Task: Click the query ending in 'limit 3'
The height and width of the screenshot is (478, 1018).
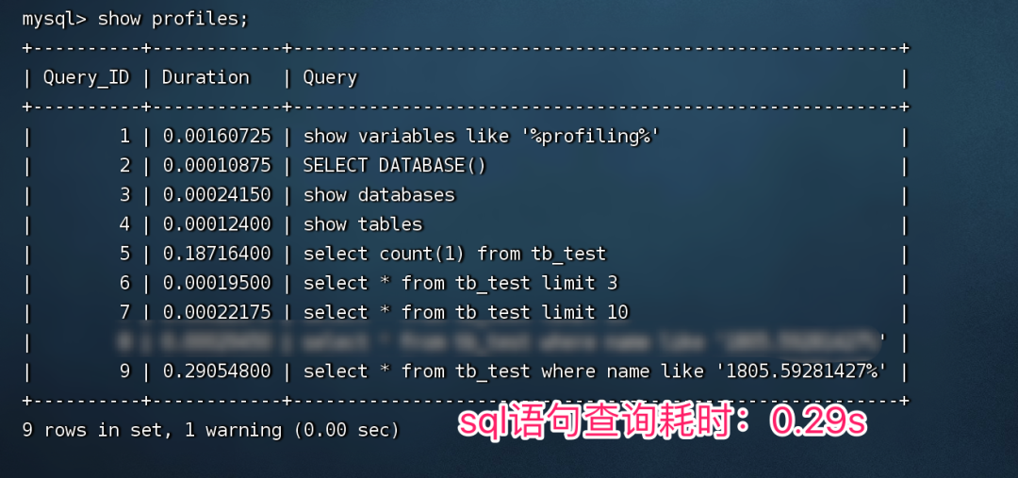Action: pos(460,283)
